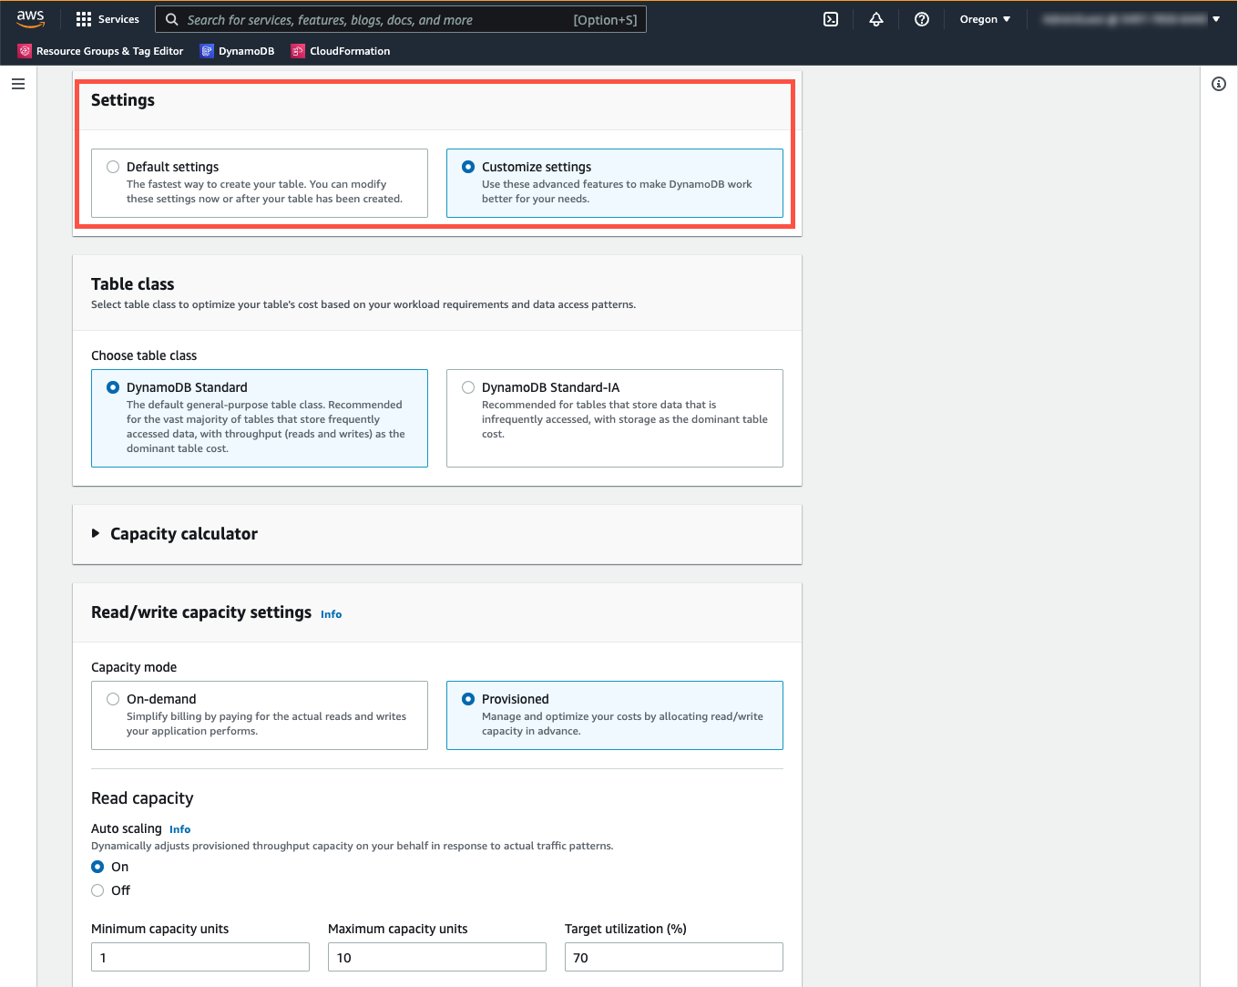Click the 'Settings' section heading
Screen dimensions: 1238x987
pos(123,100)
